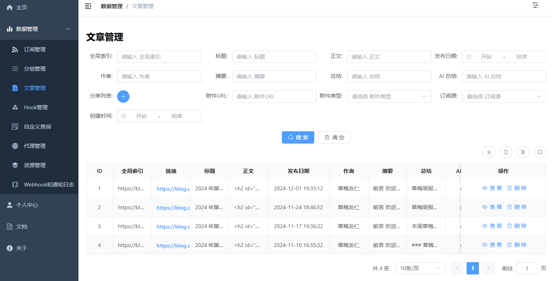The image size is (552, 281).
Task: Click the next page arrow
Action: click(x=488, y=268)
